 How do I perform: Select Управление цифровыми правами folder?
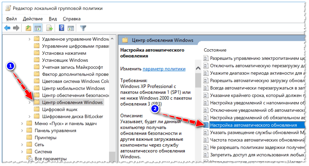click(75, 46)
